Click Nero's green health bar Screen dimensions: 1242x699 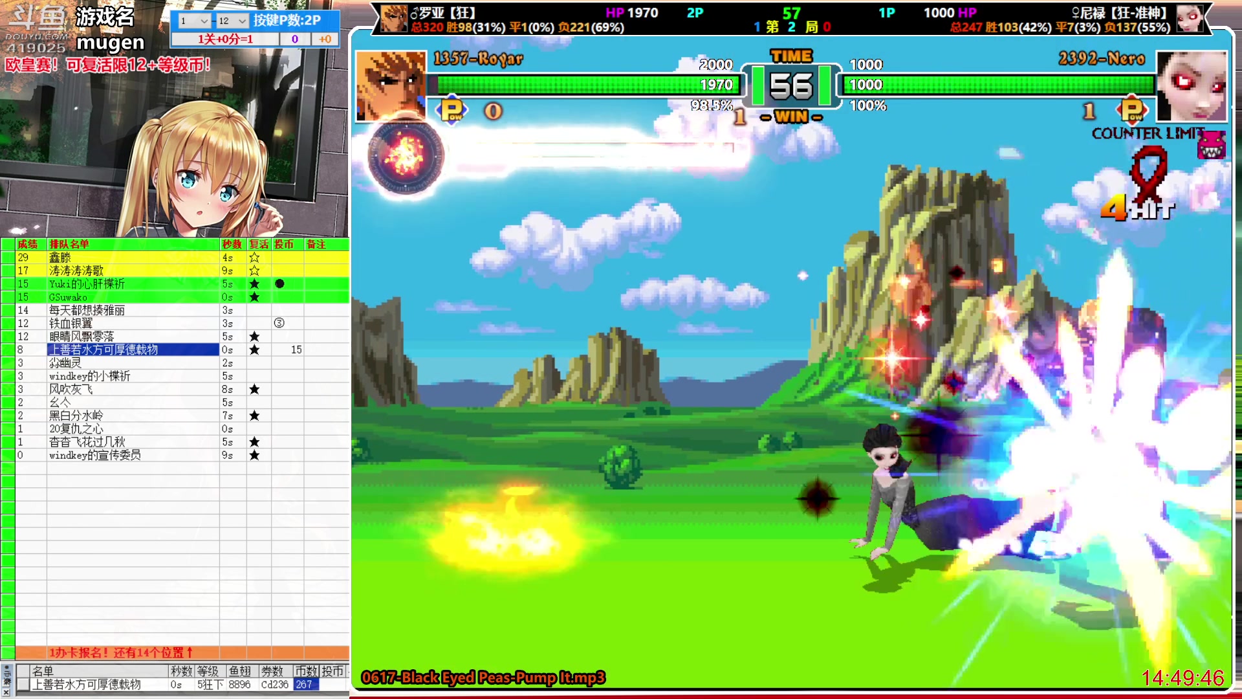click(998, 85)
